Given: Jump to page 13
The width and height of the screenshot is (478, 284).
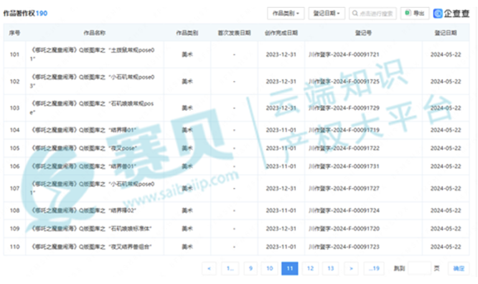Looking at the screenshot, I should point(330,268).
